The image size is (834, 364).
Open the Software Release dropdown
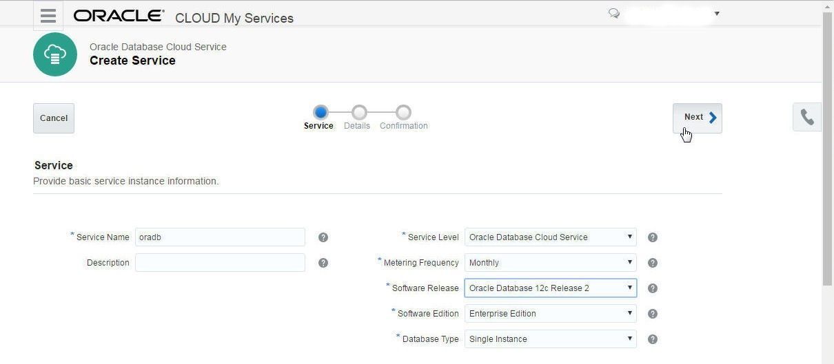pyautogui.click(x=551, y=288)
